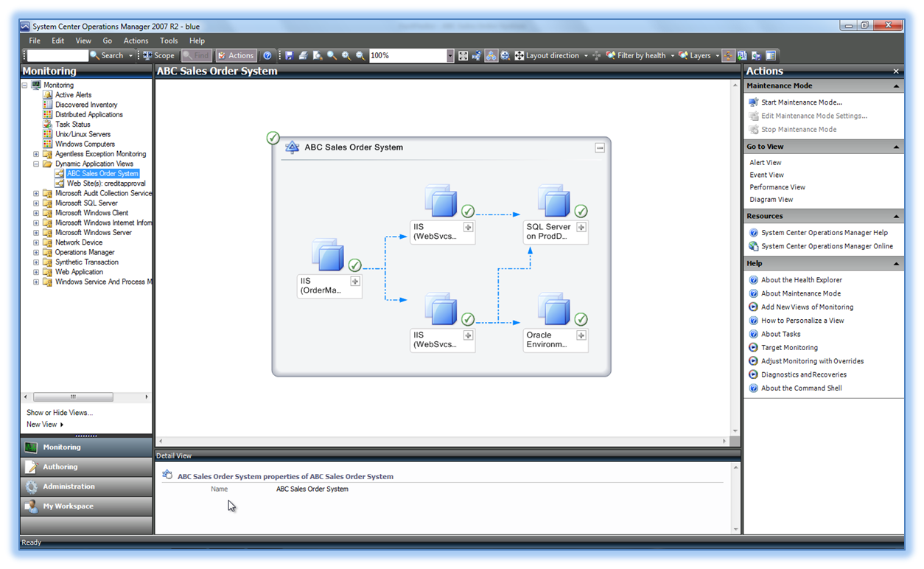Click the grayed cross-arrow icon before Filter by health
Viewport: 924px width, 569px height.
597,55
